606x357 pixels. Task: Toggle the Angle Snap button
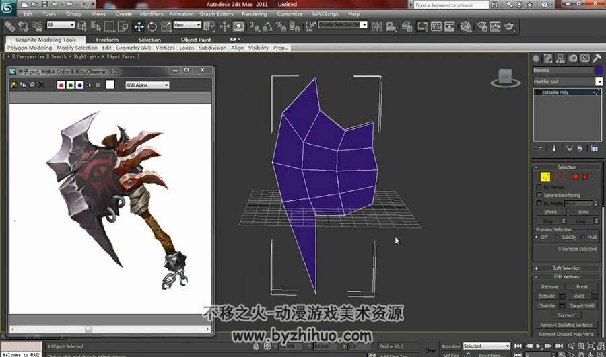pyautogui.click(x=267, y=26)
